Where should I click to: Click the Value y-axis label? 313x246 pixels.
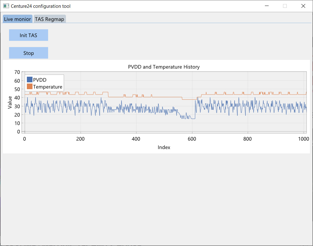pos(10,102)
